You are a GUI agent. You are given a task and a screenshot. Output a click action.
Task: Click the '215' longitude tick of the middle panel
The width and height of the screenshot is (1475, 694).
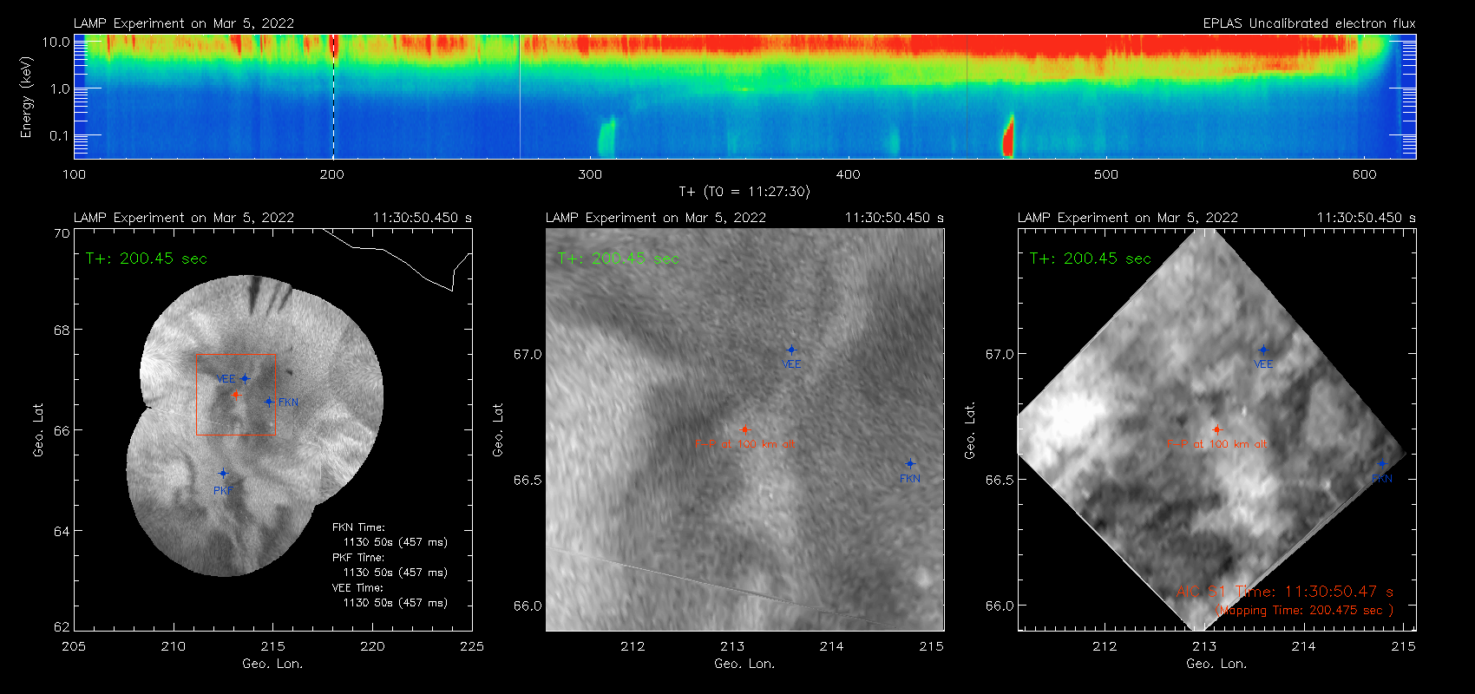click(x=932, y=646)
